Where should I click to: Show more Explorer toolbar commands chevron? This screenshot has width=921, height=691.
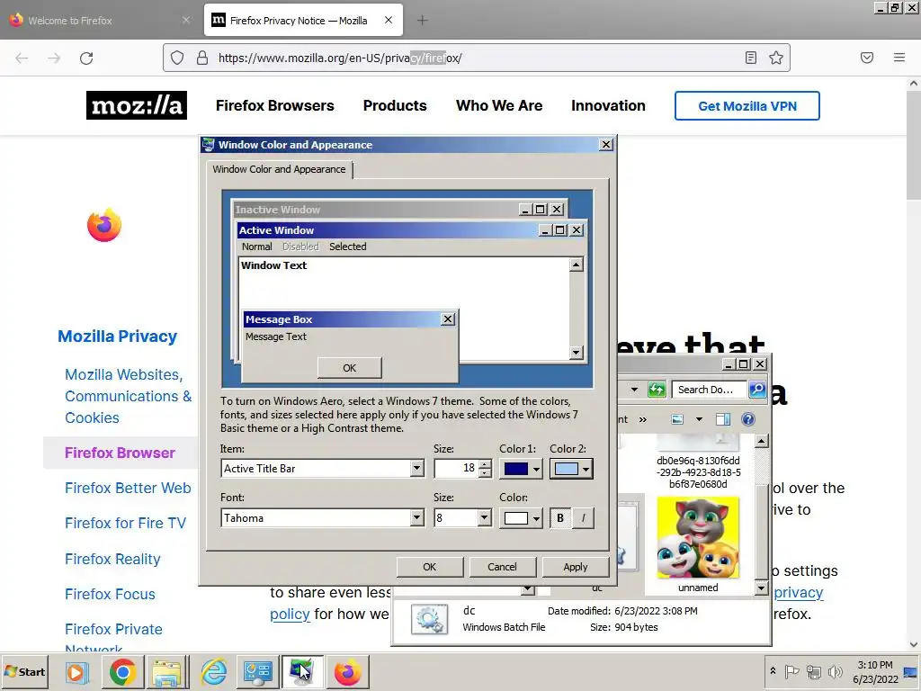[642, 419]
